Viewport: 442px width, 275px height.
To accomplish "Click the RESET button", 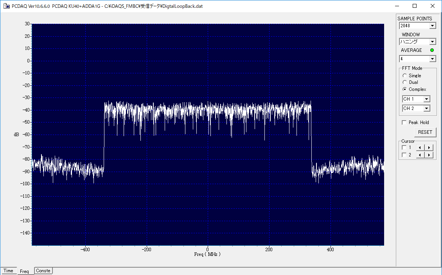I will (425, 132).
